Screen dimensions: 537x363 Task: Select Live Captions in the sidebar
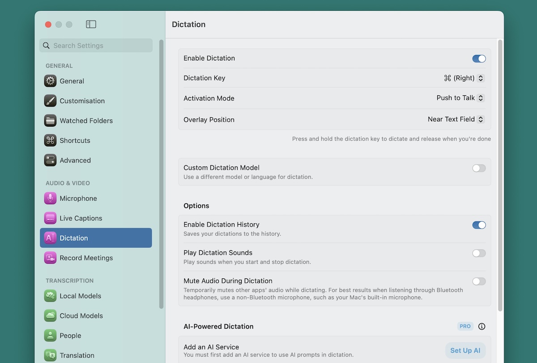pyautogui.click(x=96, y=218)
